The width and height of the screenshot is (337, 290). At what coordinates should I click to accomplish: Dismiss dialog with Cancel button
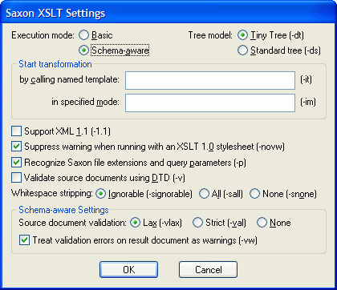click(208, 269)
